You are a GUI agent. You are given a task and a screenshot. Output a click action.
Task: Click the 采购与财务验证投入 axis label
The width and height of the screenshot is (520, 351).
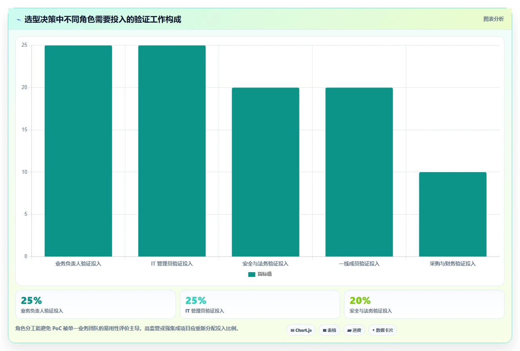(453, 264)
